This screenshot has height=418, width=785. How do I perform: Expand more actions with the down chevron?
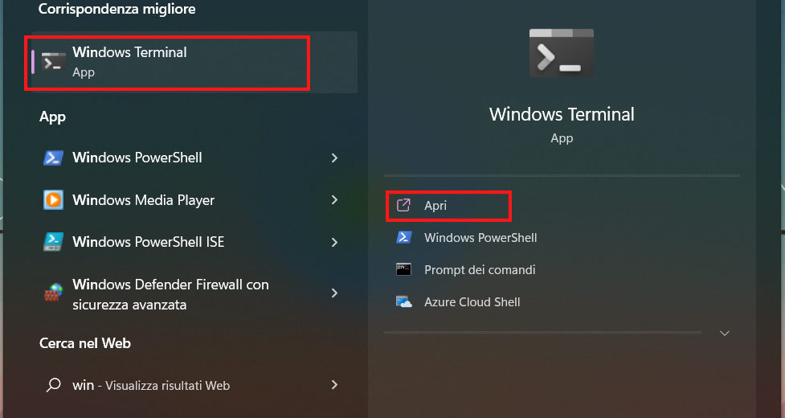(x=725, y=333)
